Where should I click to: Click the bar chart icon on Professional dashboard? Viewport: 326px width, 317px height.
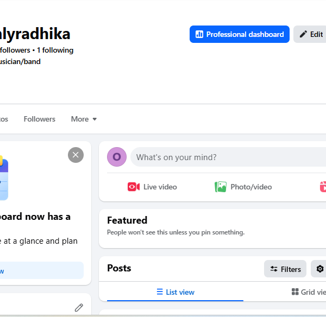pos(199,34)
